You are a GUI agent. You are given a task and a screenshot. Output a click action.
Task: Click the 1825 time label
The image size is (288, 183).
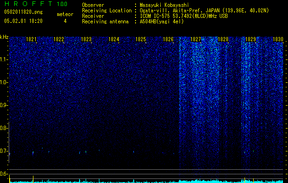coord(141,39)
